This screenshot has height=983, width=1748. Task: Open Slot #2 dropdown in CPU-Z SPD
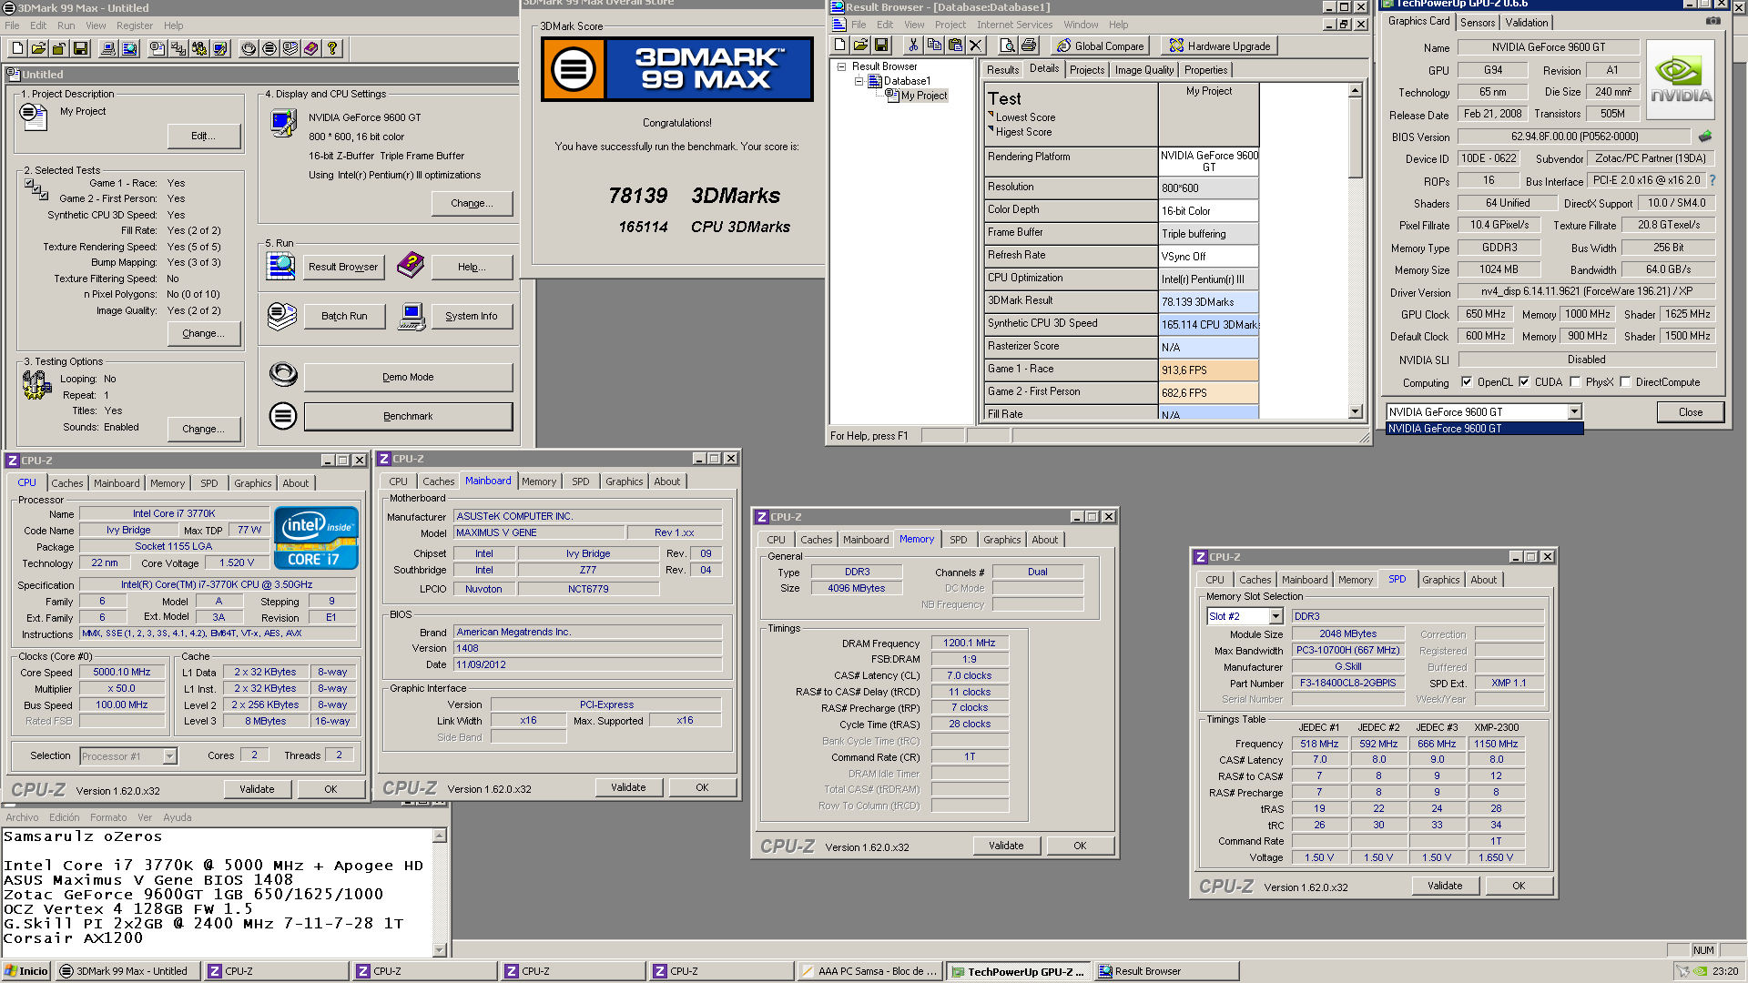coord(1275,617)
